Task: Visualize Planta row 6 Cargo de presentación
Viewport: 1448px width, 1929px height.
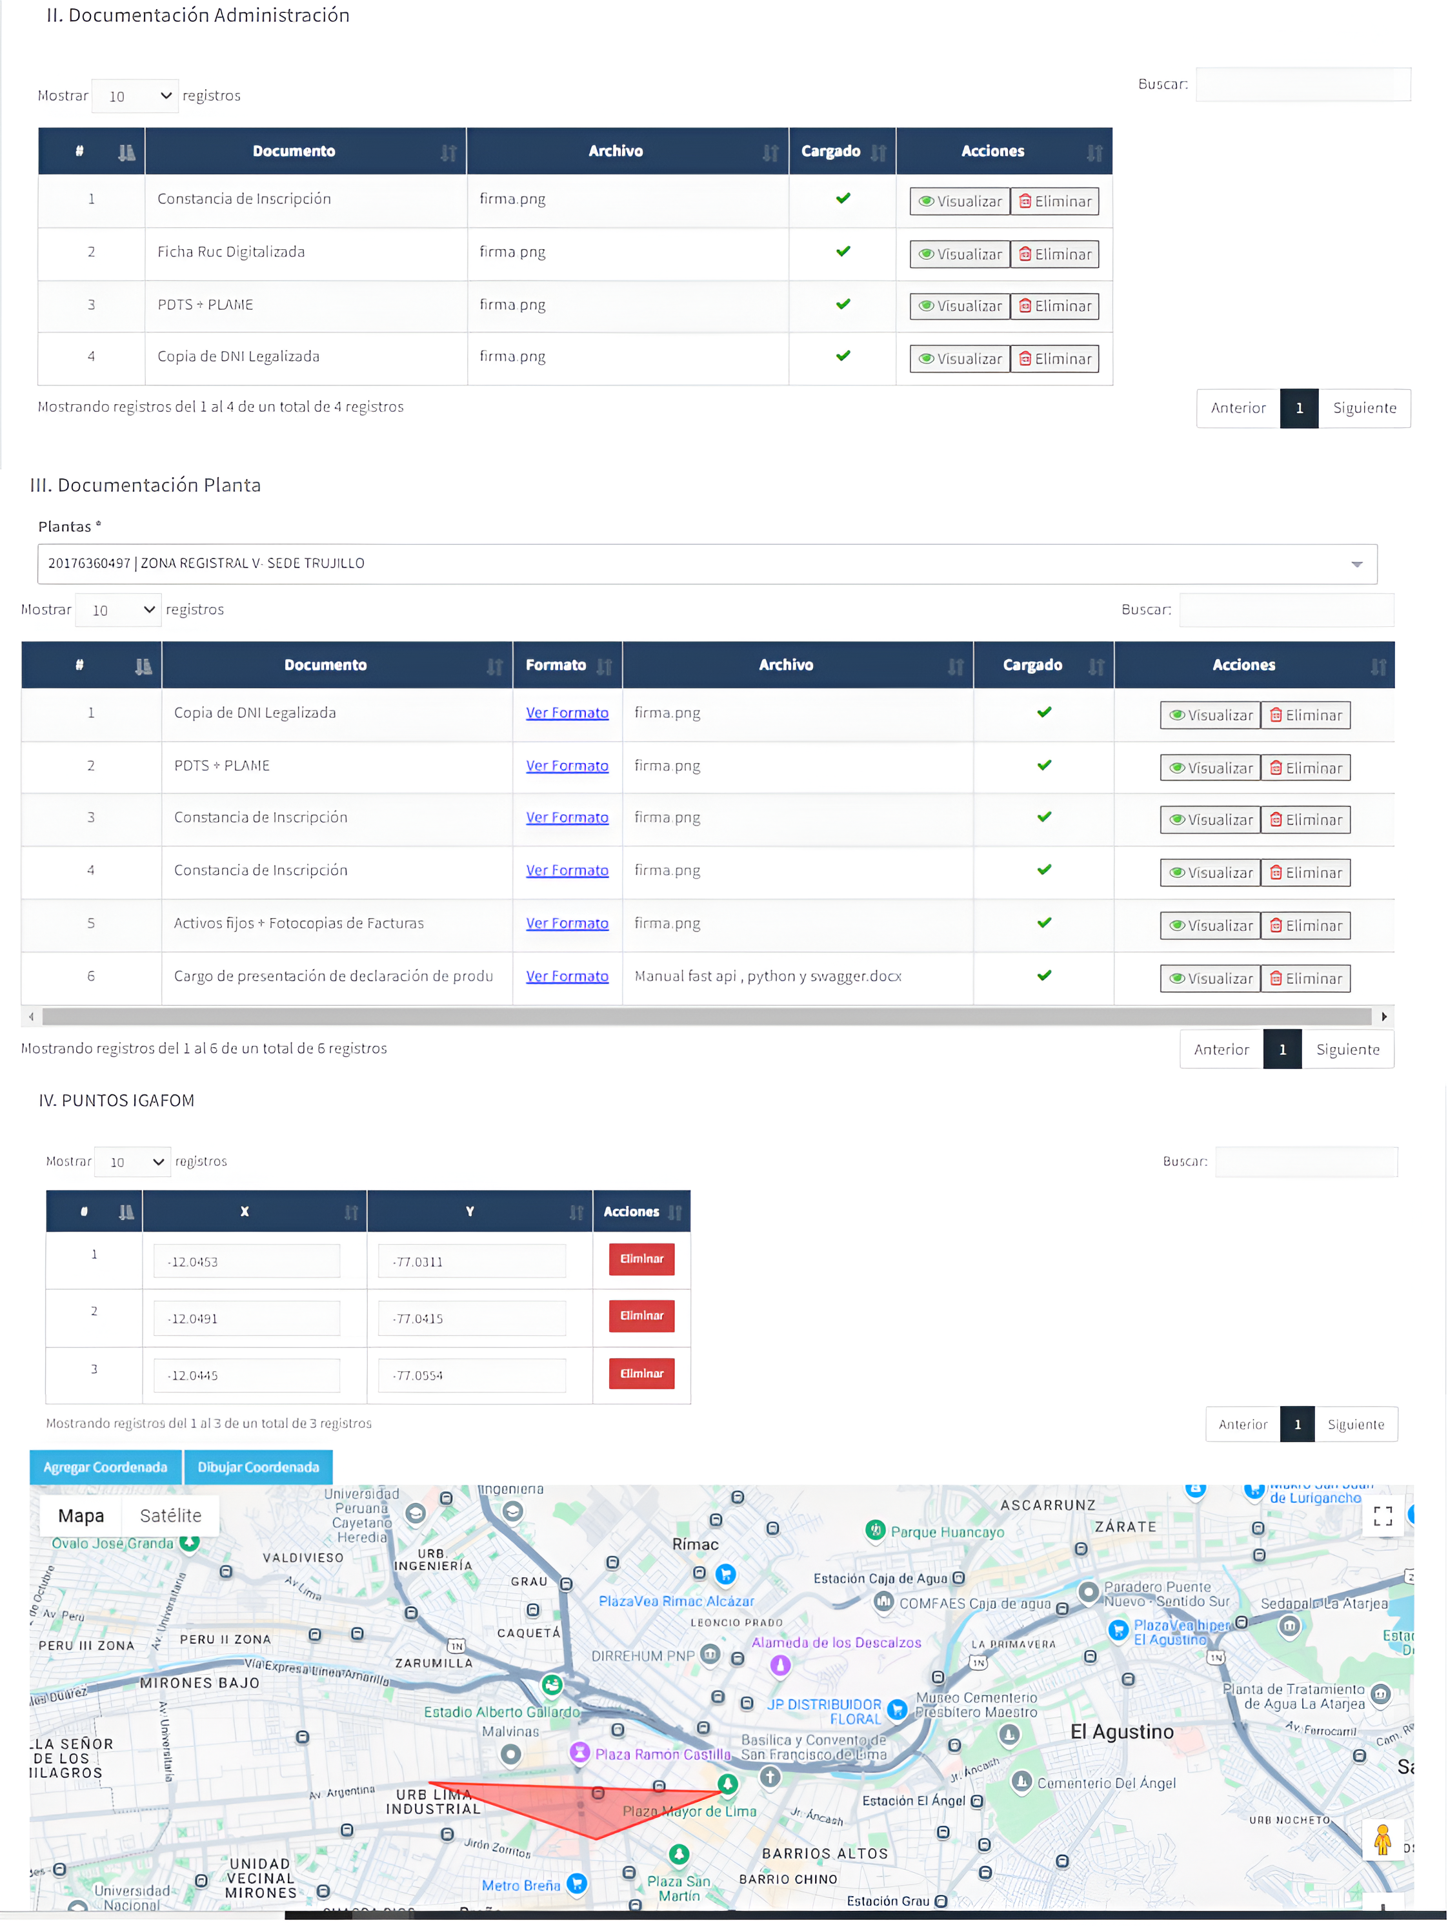Action: (1209, 977)
